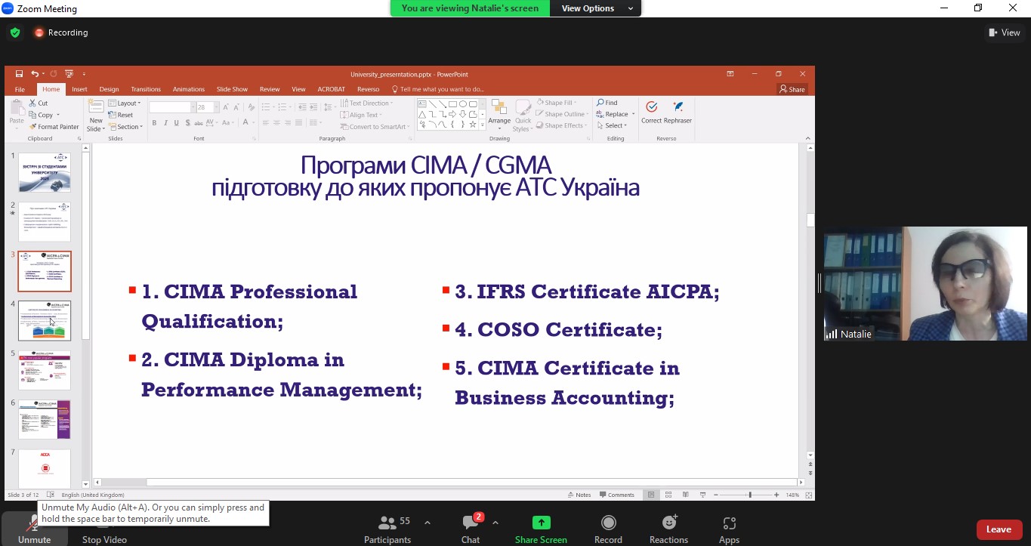1031x546 pixels.
Task: Show the Participants list
Action: point(387,529)
